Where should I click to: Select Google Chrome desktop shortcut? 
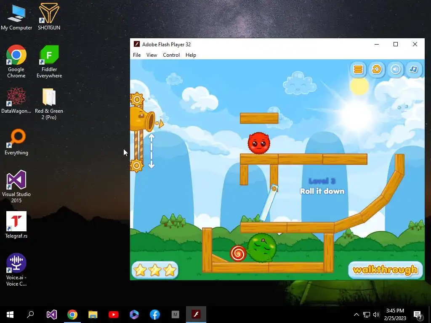16,61
